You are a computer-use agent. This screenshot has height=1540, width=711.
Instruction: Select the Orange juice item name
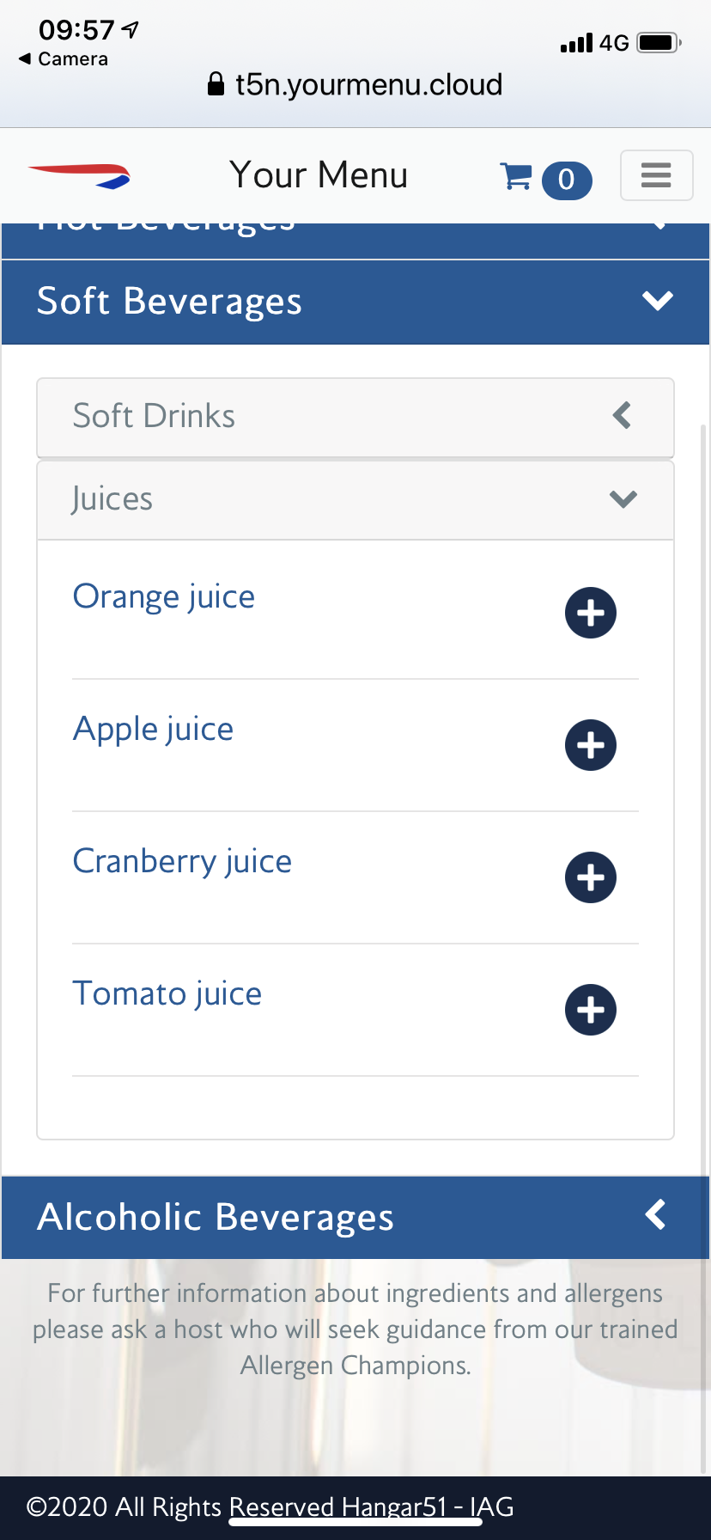tap(164, 596)
